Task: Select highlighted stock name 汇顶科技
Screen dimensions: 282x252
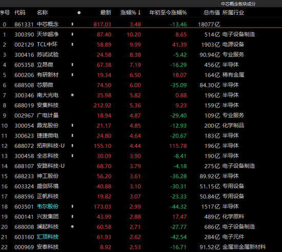Action: tap(48, 237)
